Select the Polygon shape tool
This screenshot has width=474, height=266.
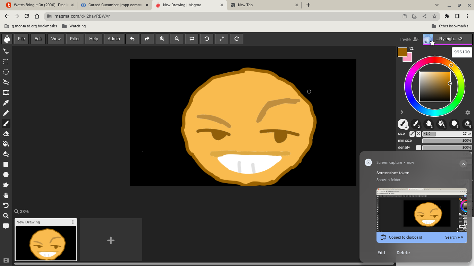6,185
